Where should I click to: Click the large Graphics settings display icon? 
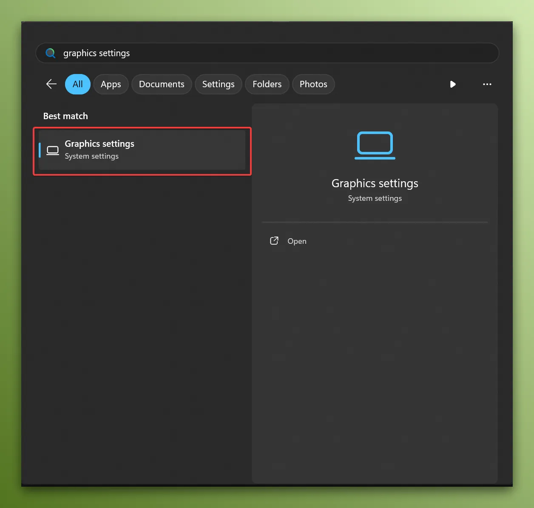click(375, 146)
